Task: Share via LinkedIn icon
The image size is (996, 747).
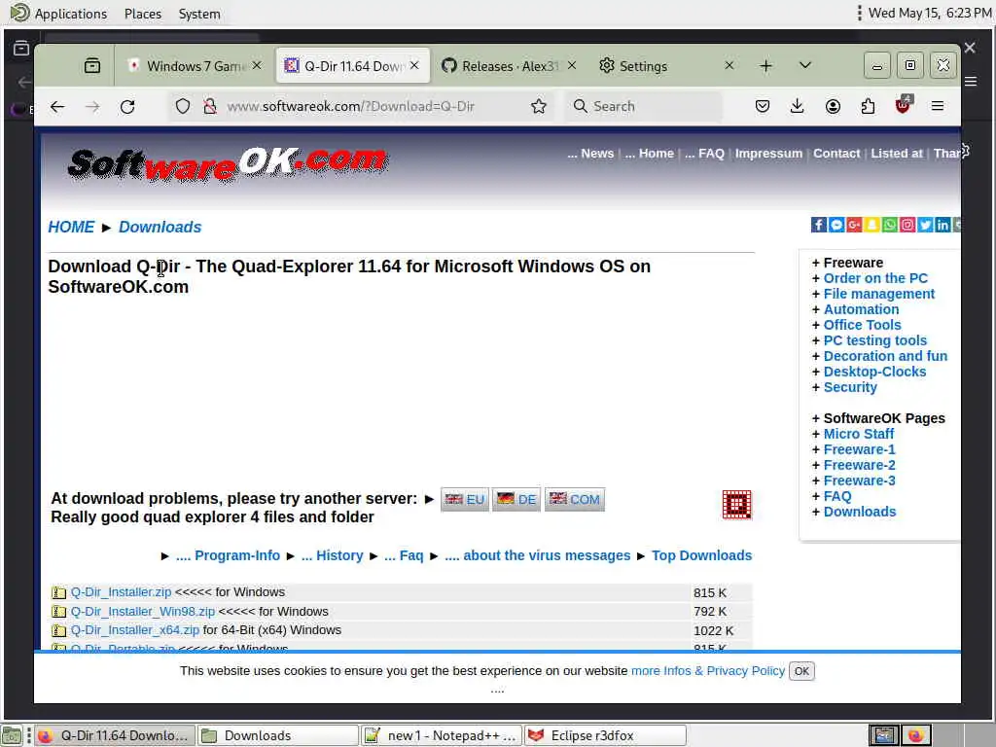Action: pos(943,225)
